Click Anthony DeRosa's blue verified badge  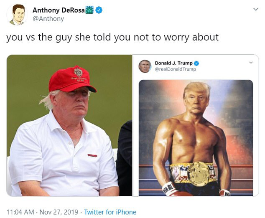99,10
